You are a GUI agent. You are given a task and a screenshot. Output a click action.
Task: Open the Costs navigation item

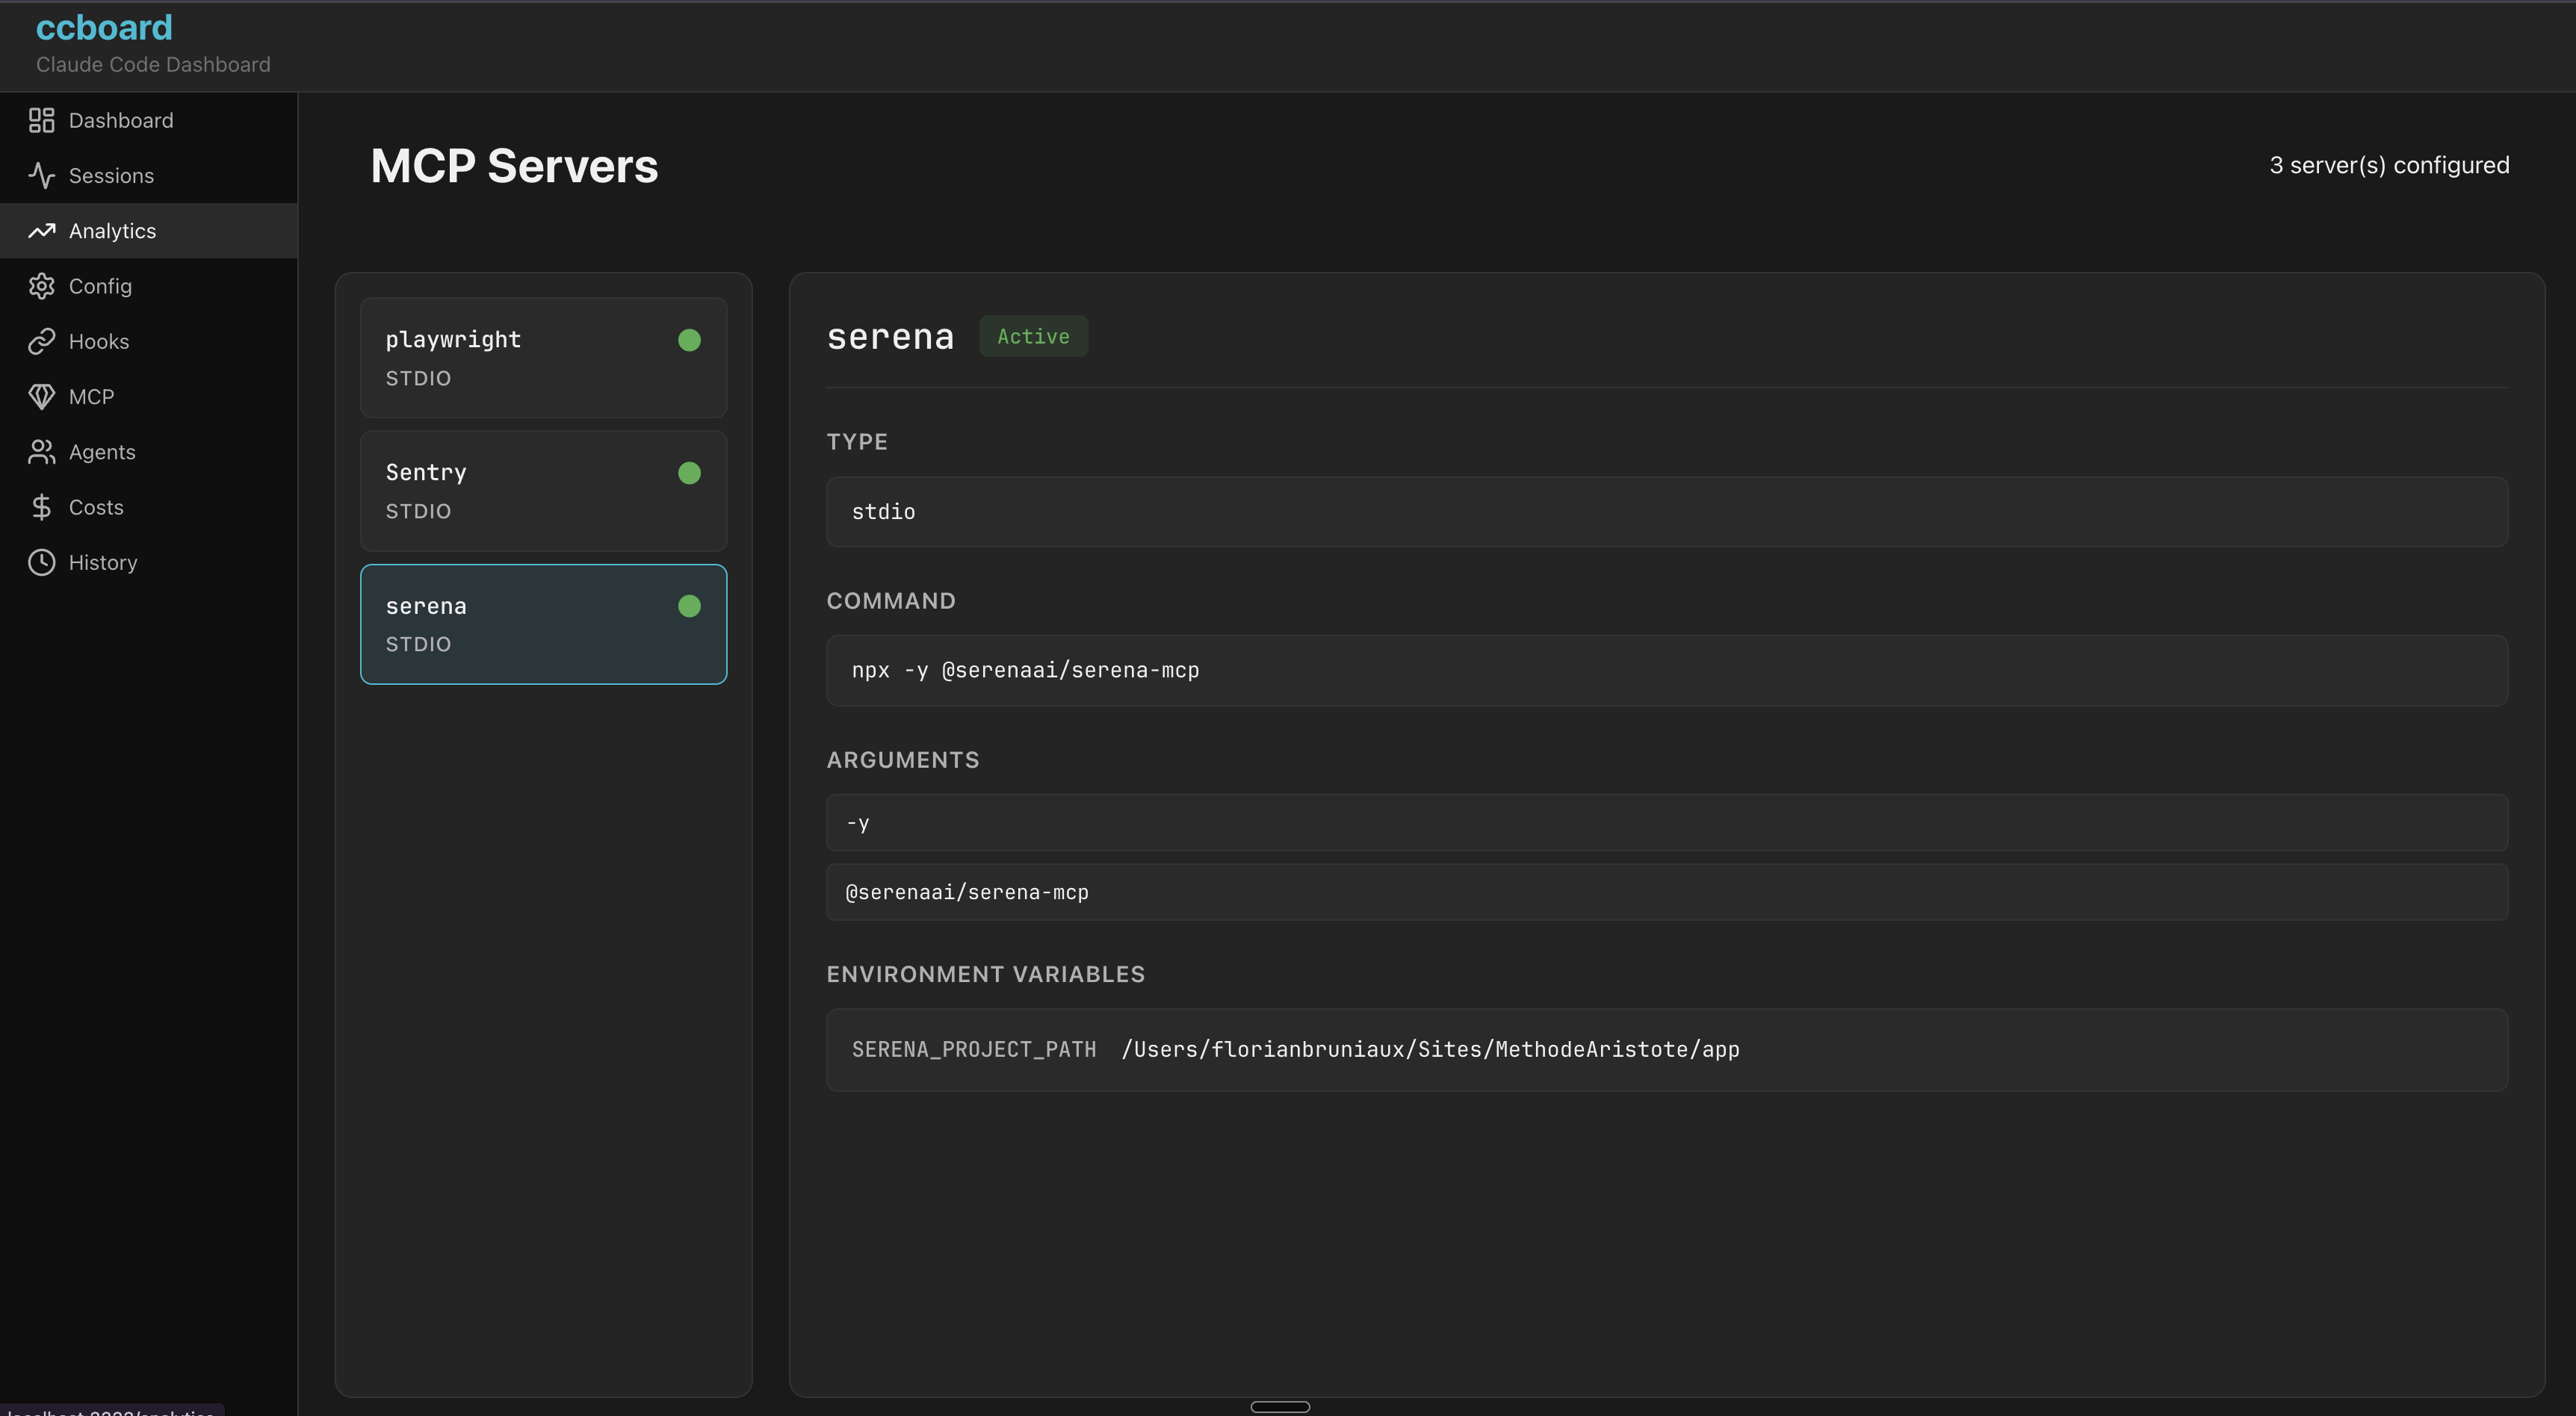point(96,508)
